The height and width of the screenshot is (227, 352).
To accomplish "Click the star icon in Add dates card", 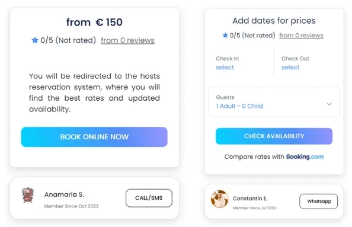I will [x=225, y=35].
